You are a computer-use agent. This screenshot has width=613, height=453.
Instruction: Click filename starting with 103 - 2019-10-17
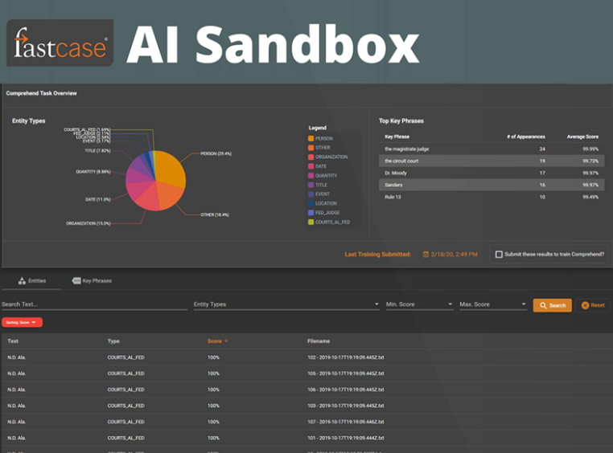click(346, 406)
